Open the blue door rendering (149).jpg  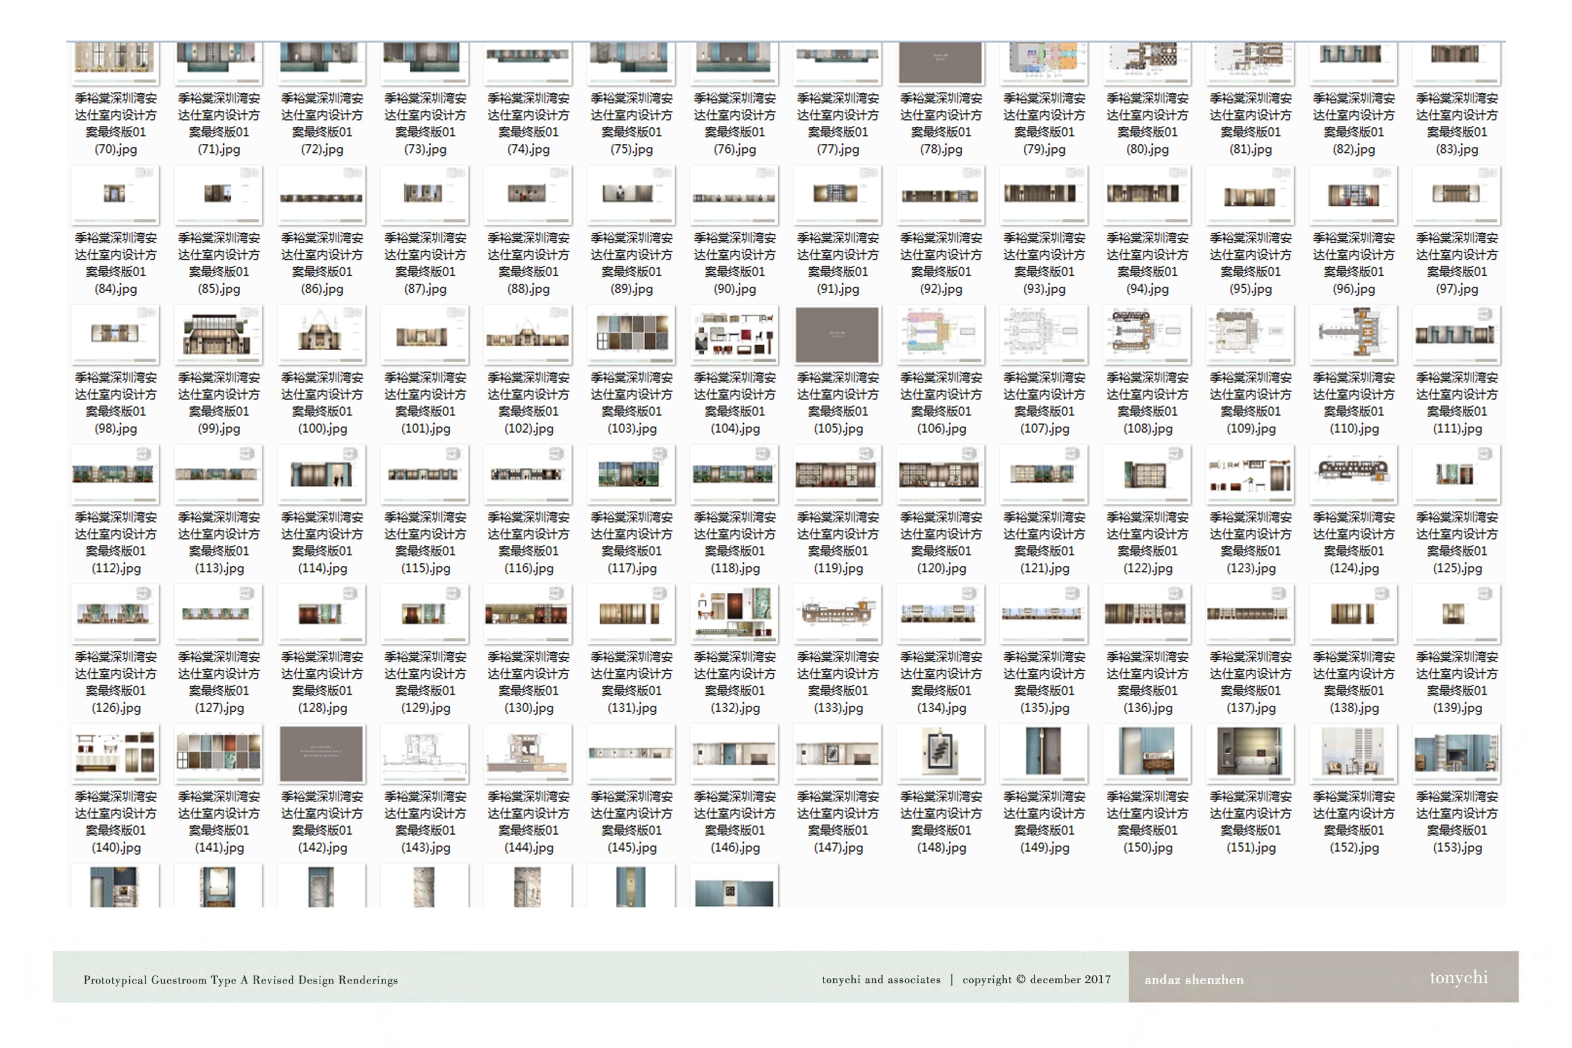tap(1044, 753)
